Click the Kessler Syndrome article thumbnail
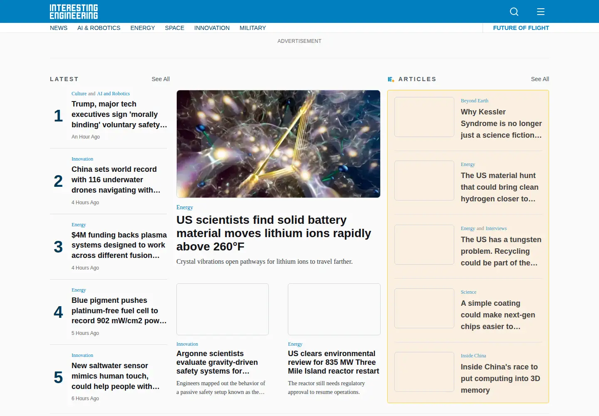The image size is (599, 416). coord(424,117)
